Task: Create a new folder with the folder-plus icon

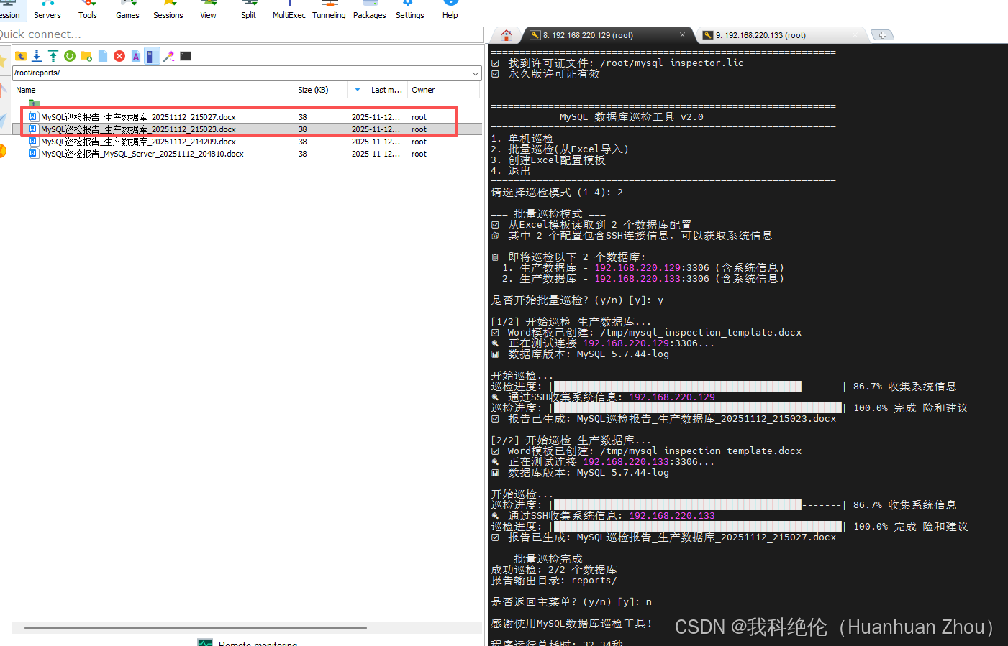Action: [x=86, y=56]
